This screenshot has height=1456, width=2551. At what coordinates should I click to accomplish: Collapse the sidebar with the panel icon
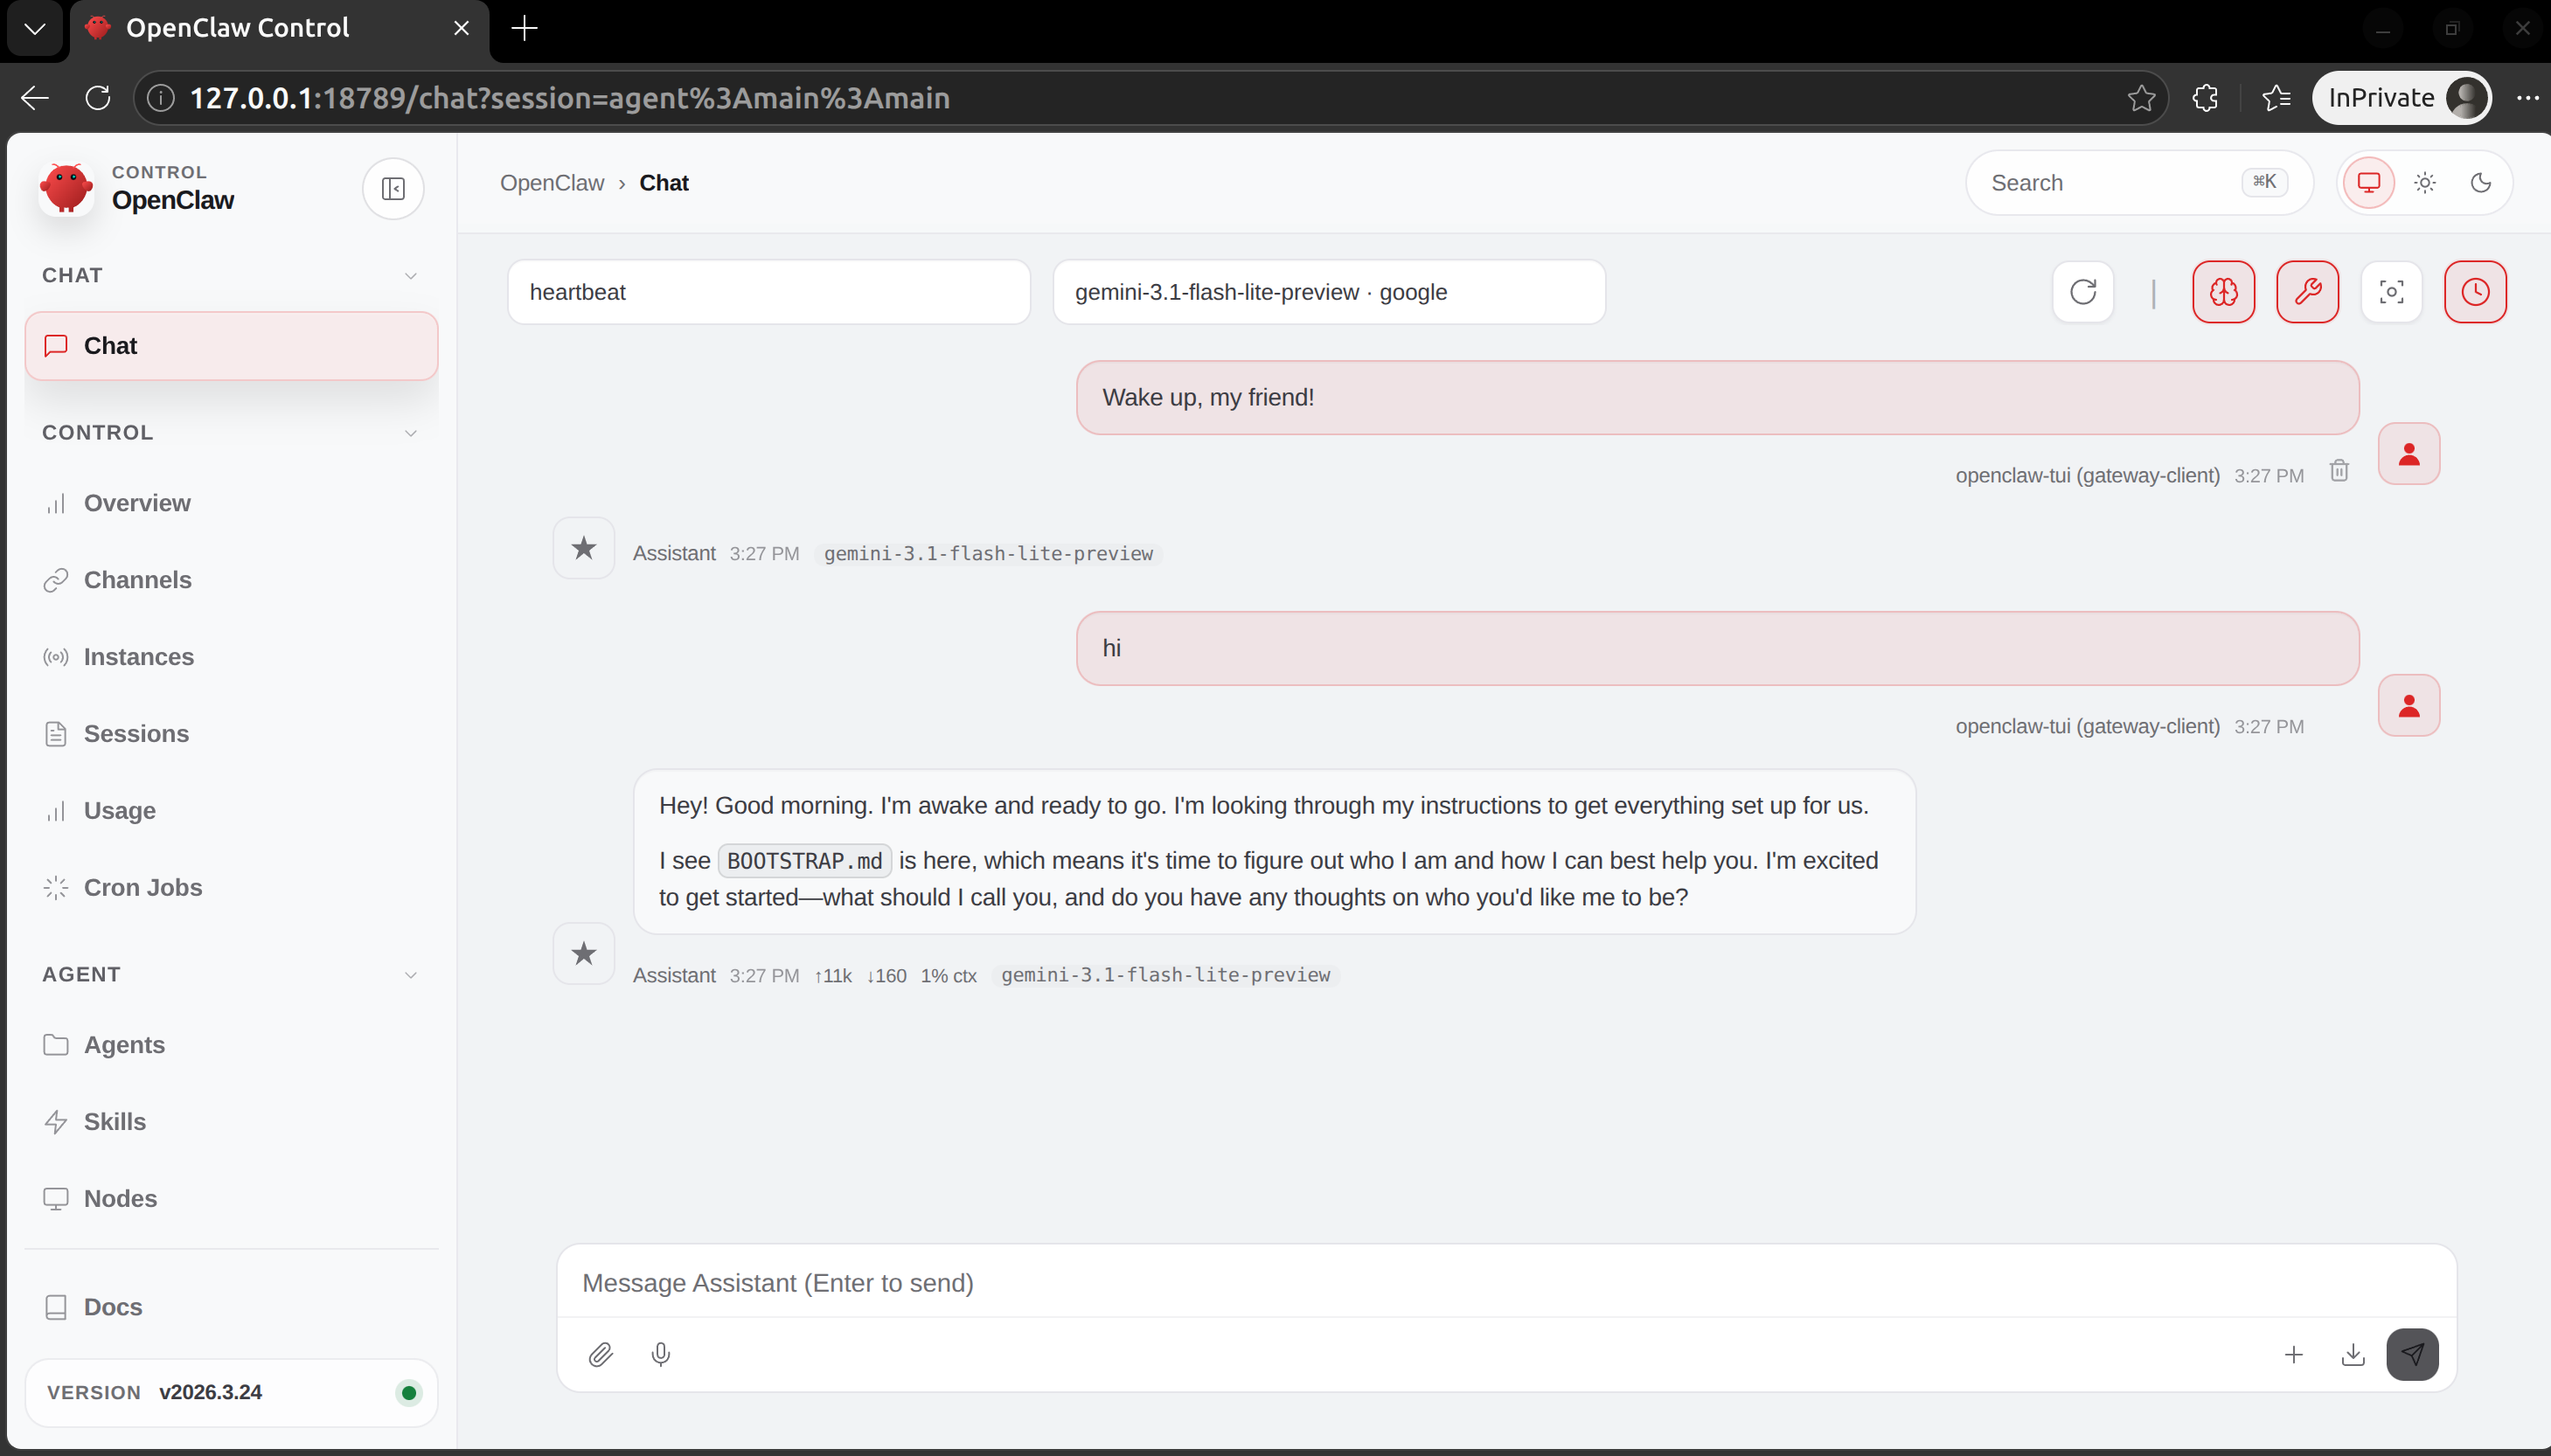(x=393, y=188)
